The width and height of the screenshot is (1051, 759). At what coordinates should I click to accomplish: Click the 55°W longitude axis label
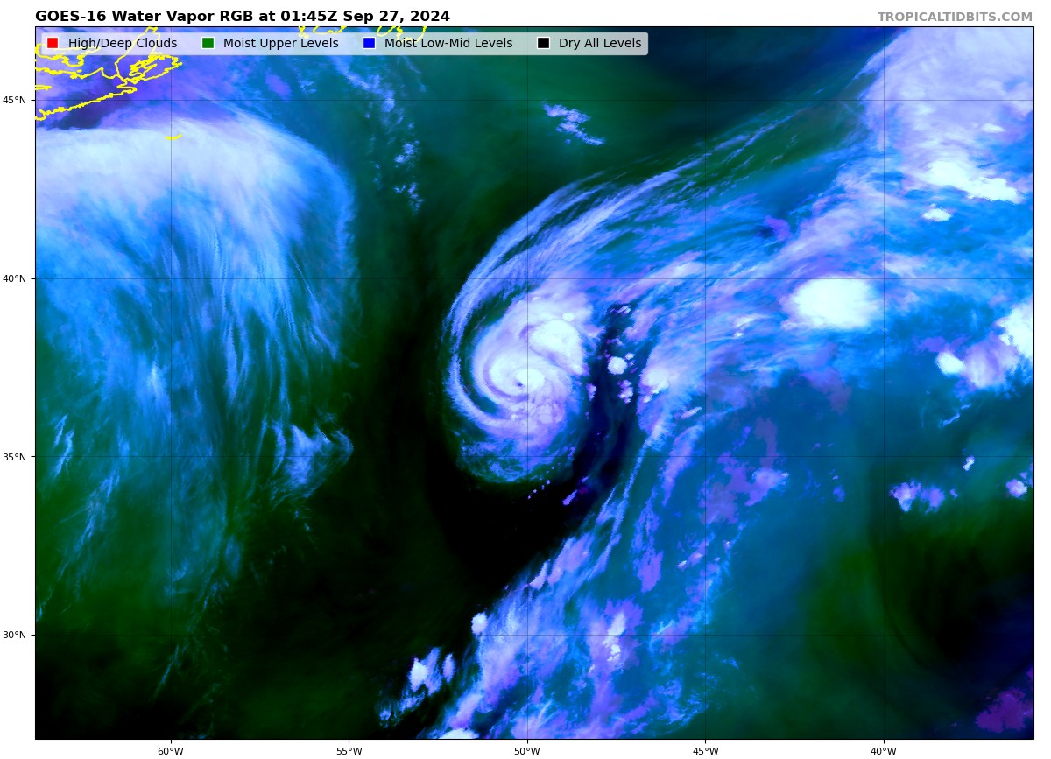click(x=349, y=750)
